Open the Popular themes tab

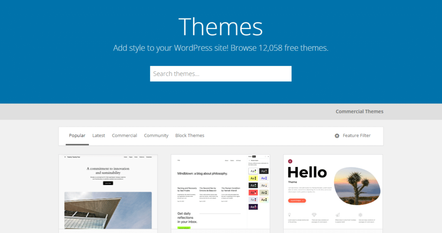(77, 135)
